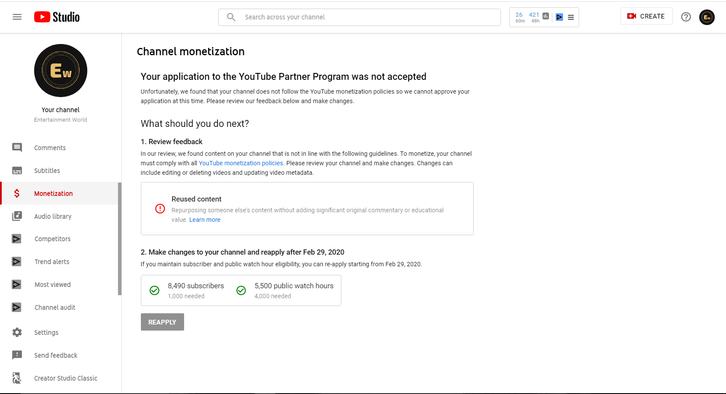Click the sidebar scrollbar
Image resolution: width=726 pixels, height=394 pixels.
[x=120, y=239]
